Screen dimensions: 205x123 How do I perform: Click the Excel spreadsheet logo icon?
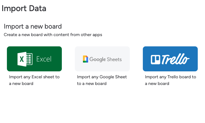pos(25,59)
